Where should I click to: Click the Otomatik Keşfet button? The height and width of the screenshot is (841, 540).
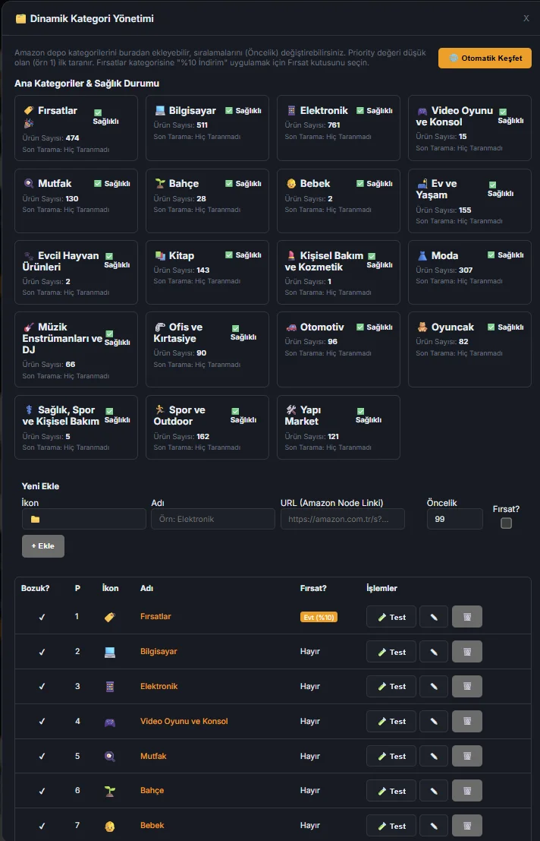click(x=485, y=58)
